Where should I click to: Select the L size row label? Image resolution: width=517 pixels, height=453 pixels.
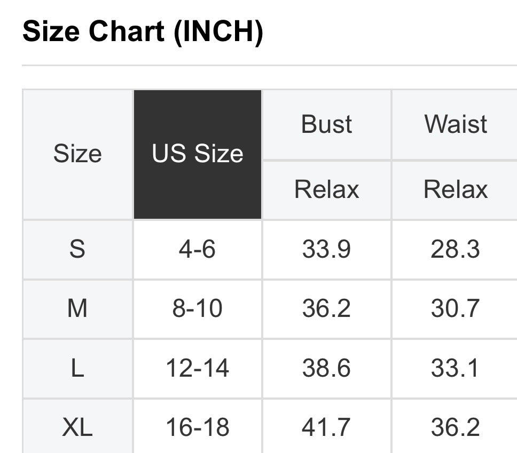click(77, 368)
